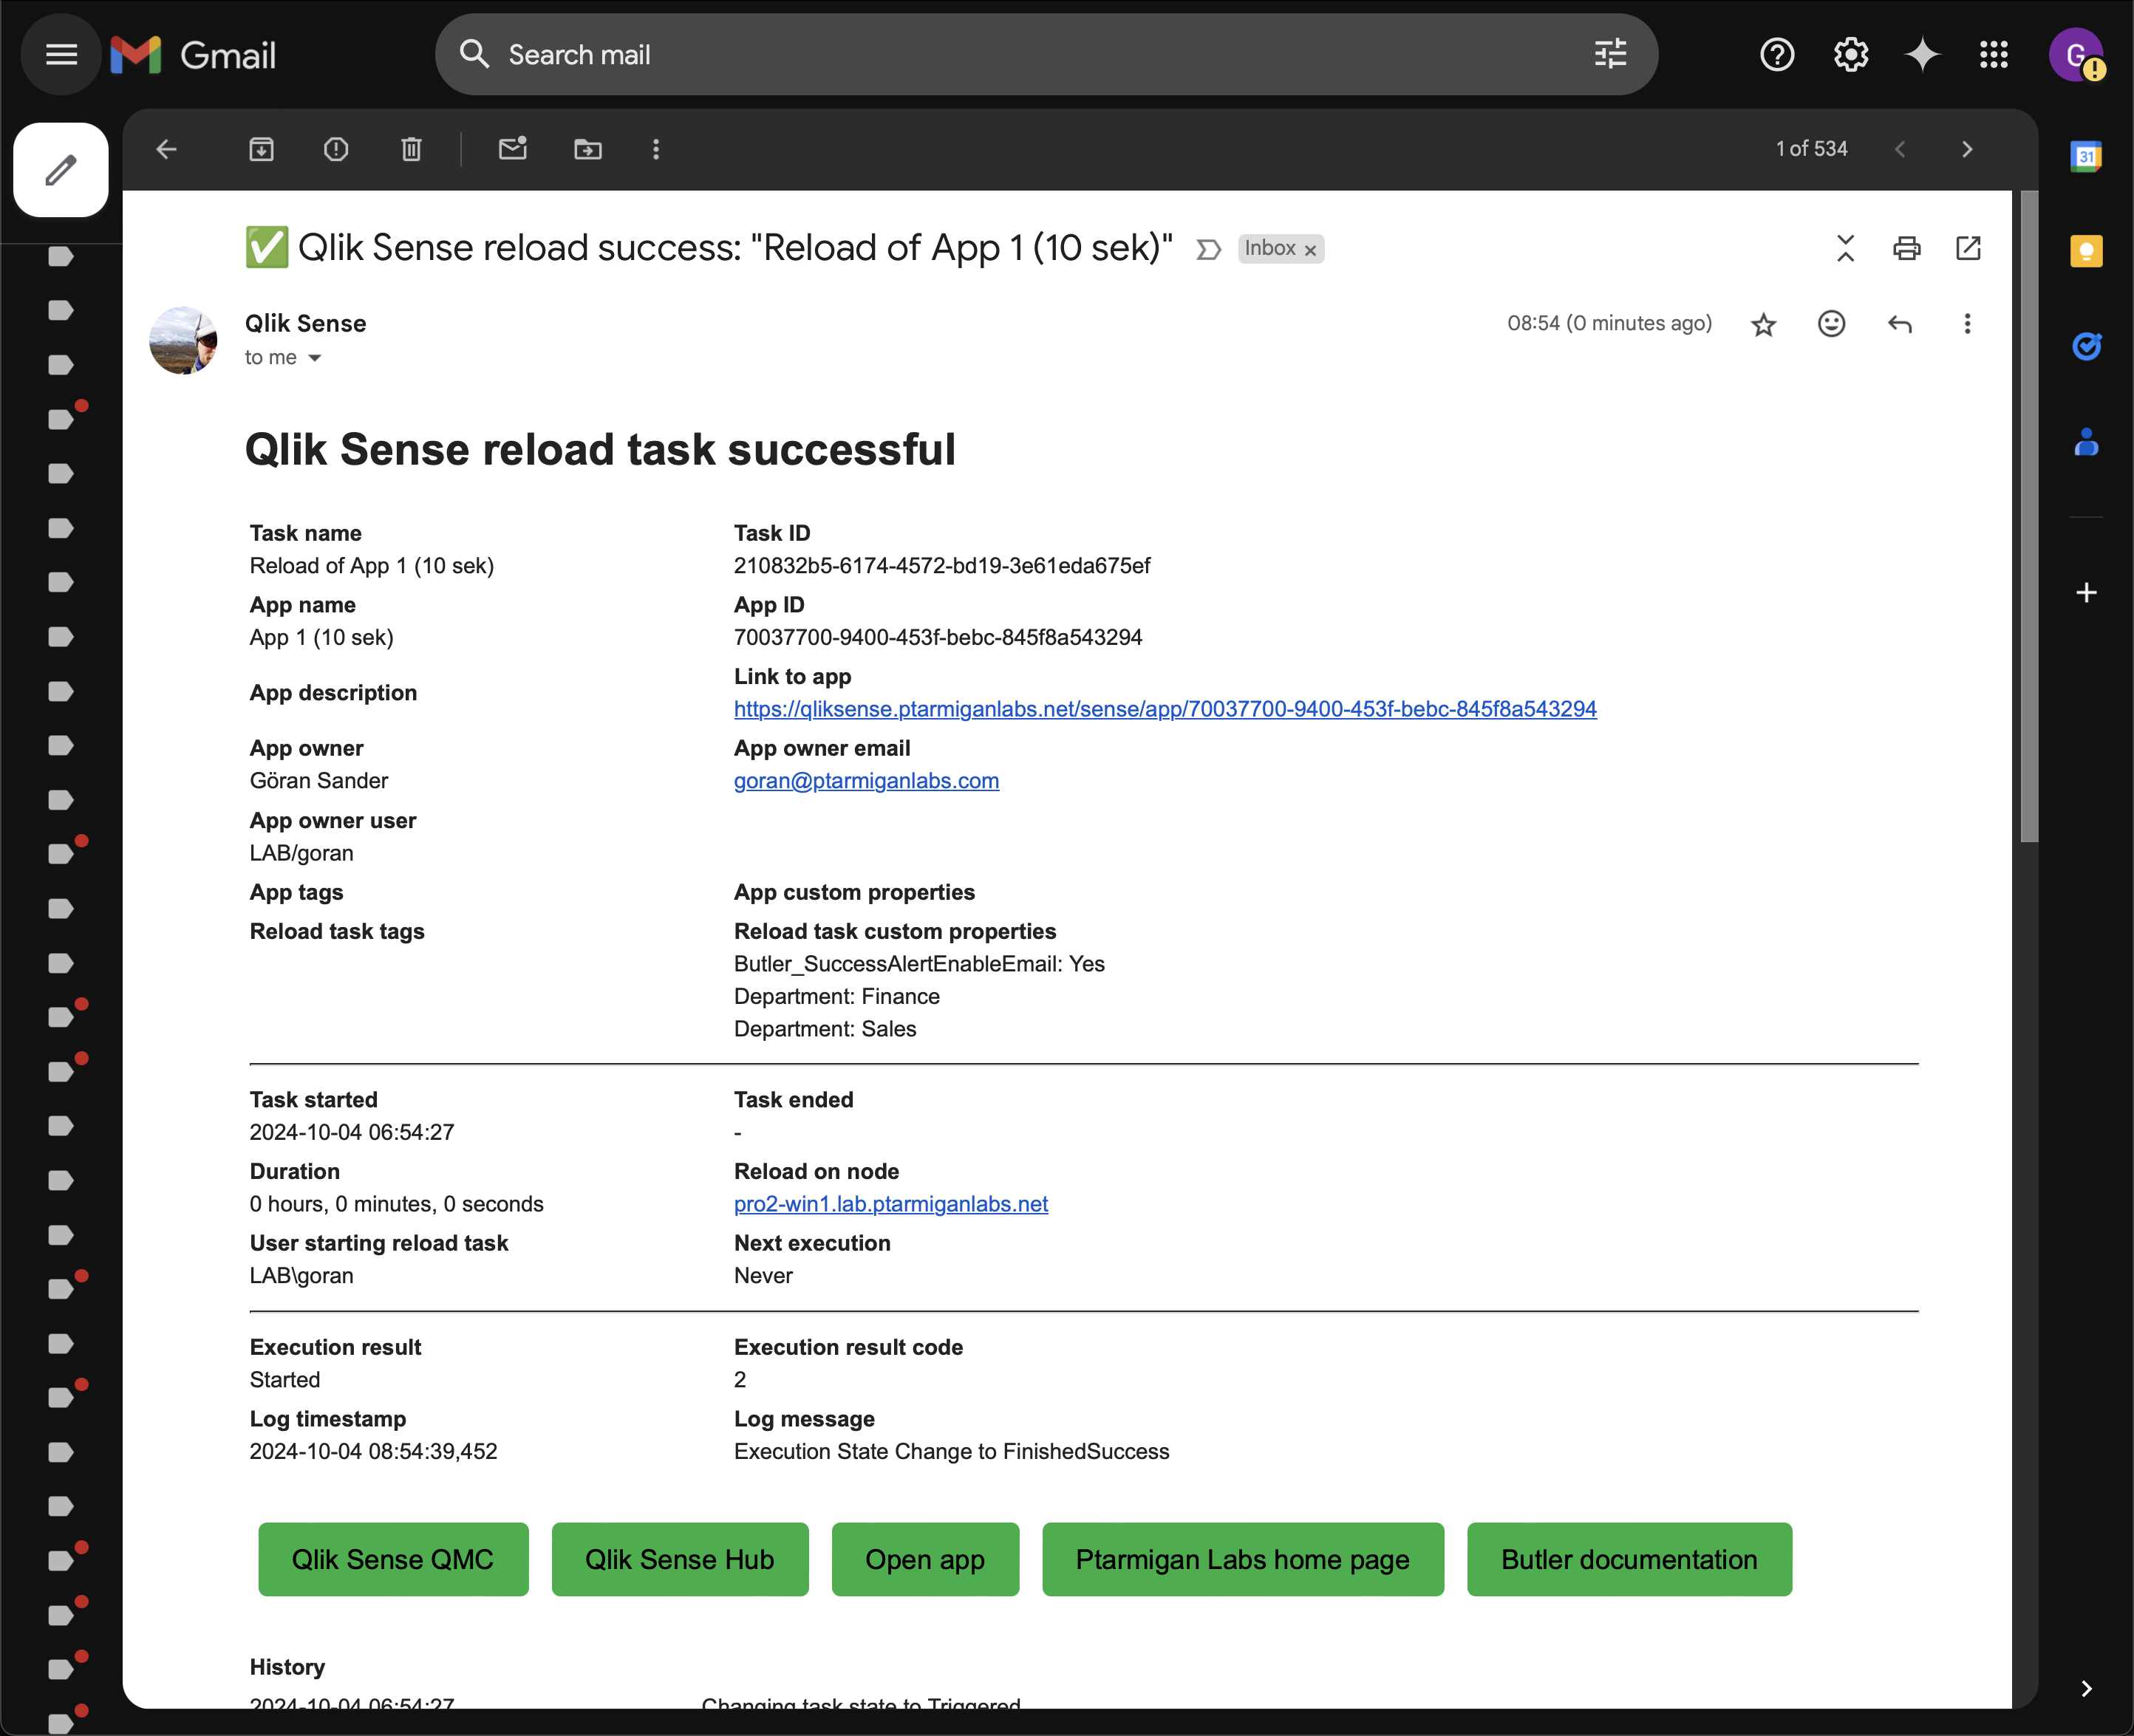Image resolution: width=2134 pixels, height=1736 pixels.
Task: Click the task ID value 210832b5-6174-4572-bd19-3e61eda675ef
Action: (x=942, y=566)
